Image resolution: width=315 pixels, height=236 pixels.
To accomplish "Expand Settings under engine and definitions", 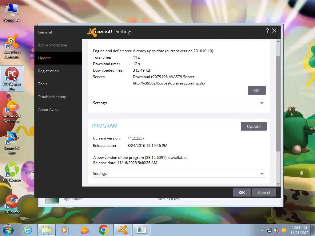I will 179,103.
